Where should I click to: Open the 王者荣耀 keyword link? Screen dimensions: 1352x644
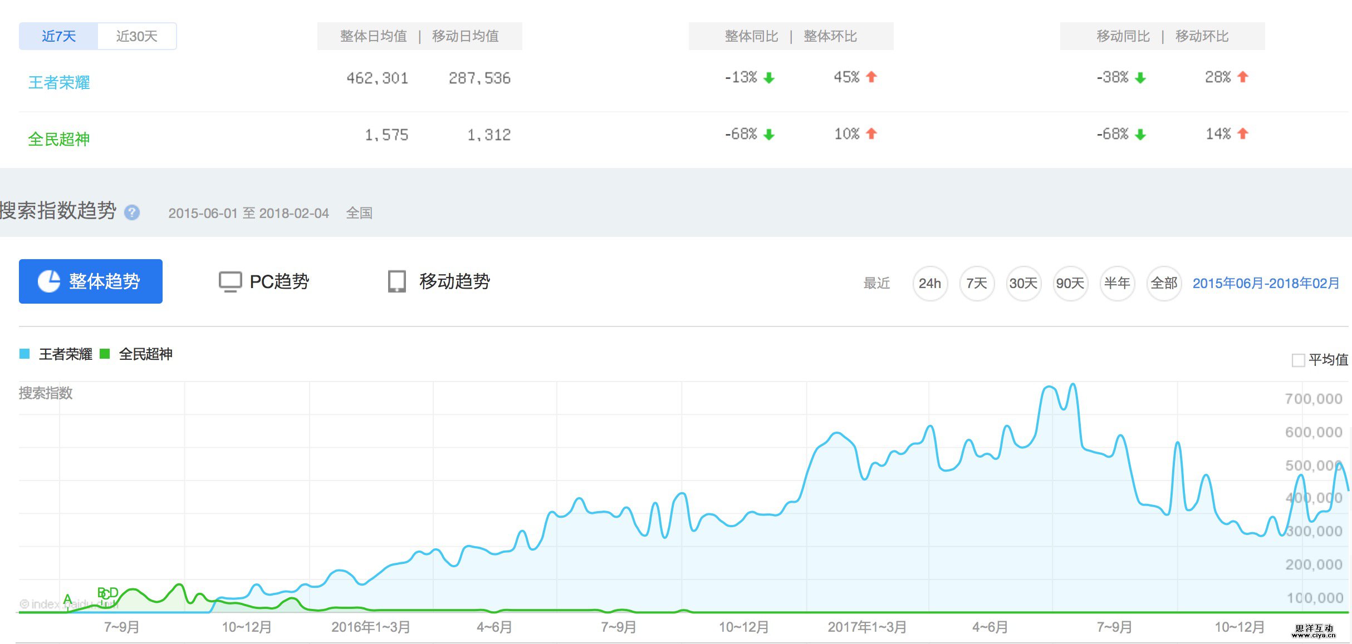click(x=59, y=82)
